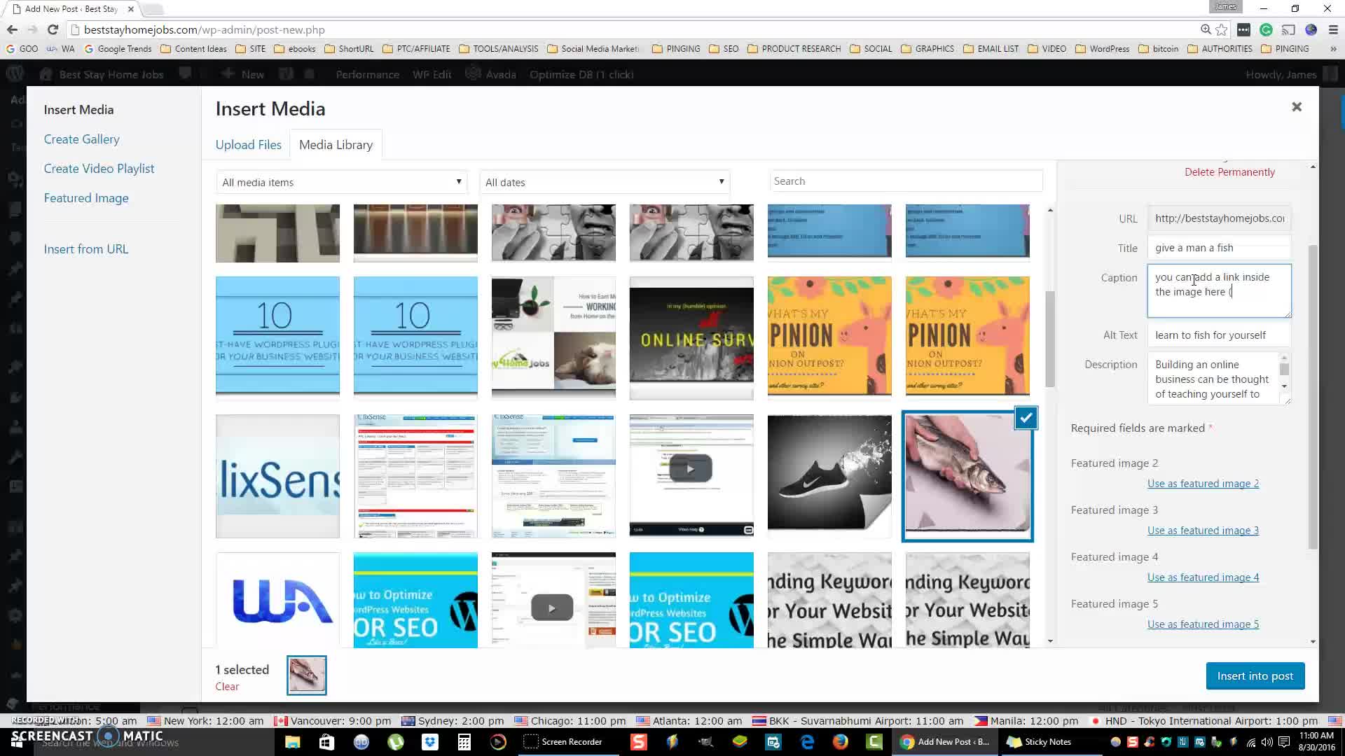Click the URL field
Image resolution: width=1345 pixels, height=756 pixels.
[1219, 218]
